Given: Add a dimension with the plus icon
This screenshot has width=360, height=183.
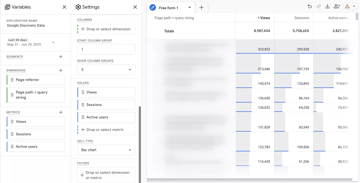Looking at the screenshot, I should point(61,70).
